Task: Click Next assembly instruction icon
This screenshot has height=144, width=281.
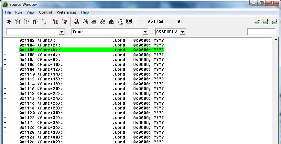Action: (65, 22)
